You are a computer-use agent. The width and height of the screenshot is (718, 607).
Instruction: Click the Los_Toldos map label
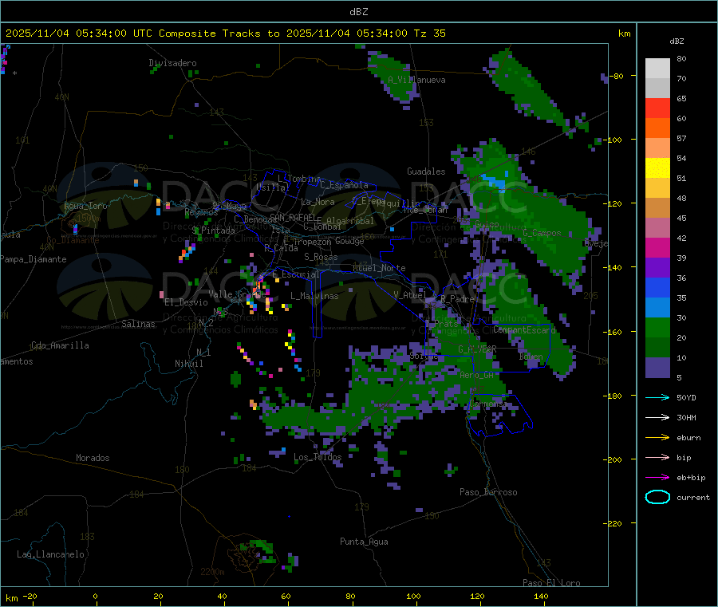coord(318,457)
